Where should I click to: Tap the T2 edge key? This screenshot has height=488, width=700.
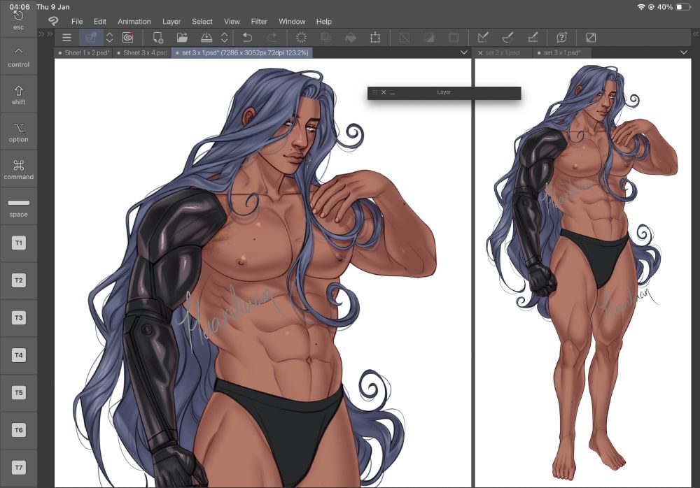point(18,280)
